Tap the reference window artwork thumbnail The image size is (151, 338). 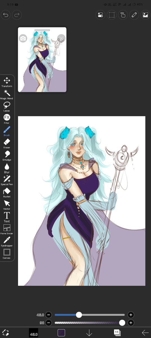point(42,60)
